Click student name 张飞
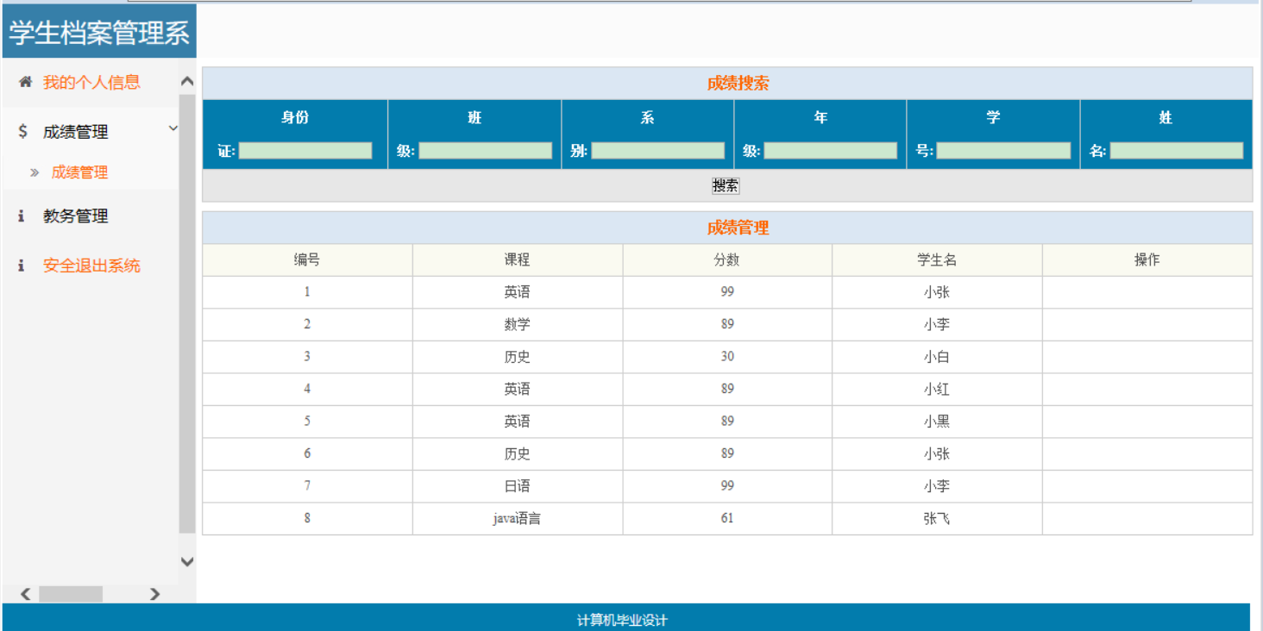The image size is (1263, 631). [937, 519]
